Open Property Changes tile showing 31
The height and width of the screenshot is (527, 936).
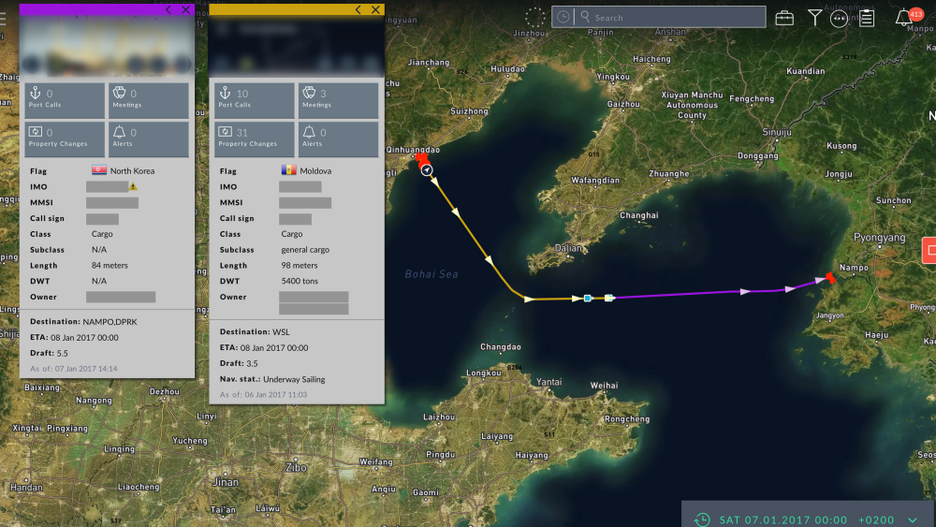(254, 138)
